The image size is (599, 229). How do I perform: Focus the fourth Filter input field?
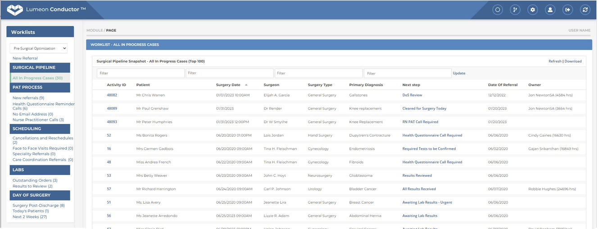point(408,73)
